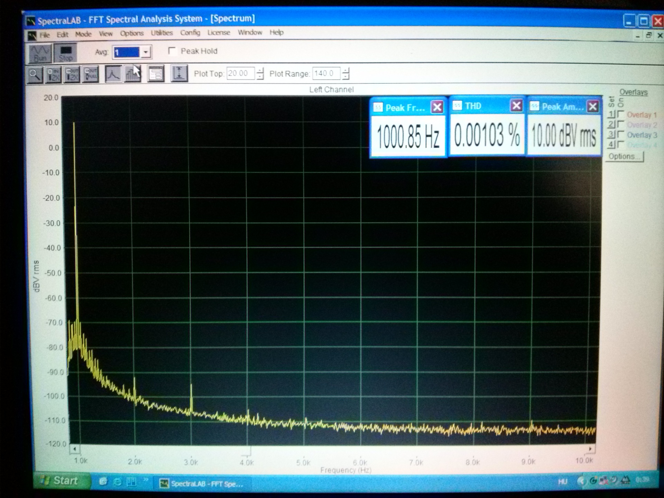The width and height of the screenshot is (664, 498).
Task: Select the magnifier zoom tool
Action: [35, 74]
